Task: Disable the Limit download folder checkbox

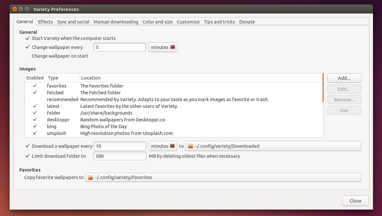Action: point(28,156)
